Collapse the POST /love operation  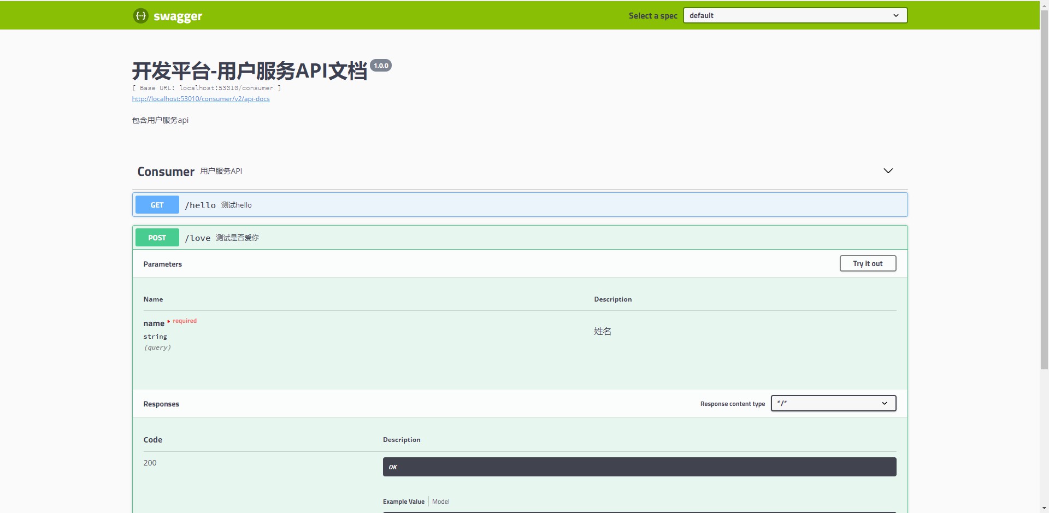(520, 238)
